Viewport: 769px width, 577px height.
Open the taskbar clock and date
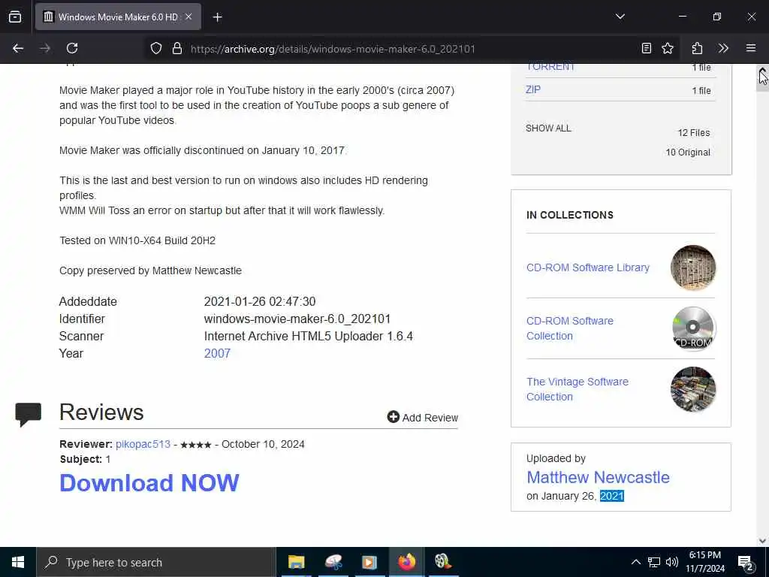pos(704,562)
